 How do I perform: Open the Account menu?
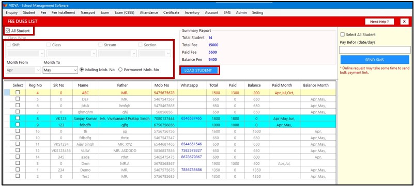click(211, 13)
